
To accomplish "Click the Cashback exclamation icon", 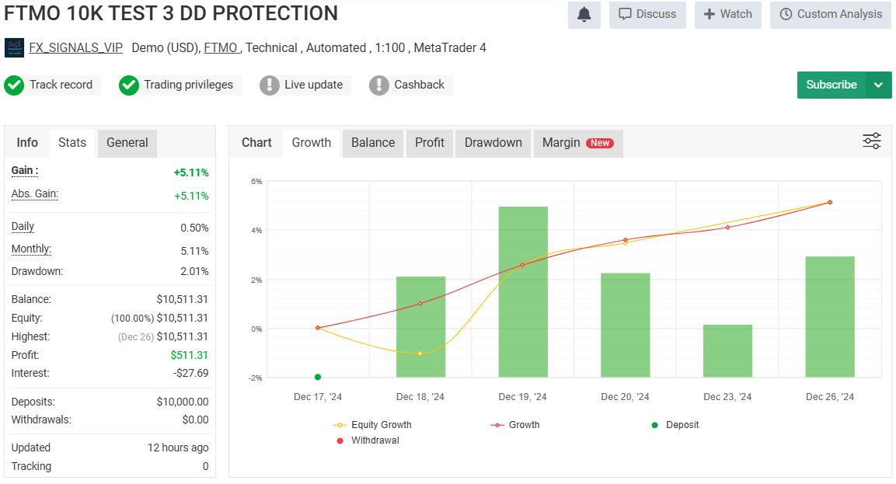I will pos(378,85).
